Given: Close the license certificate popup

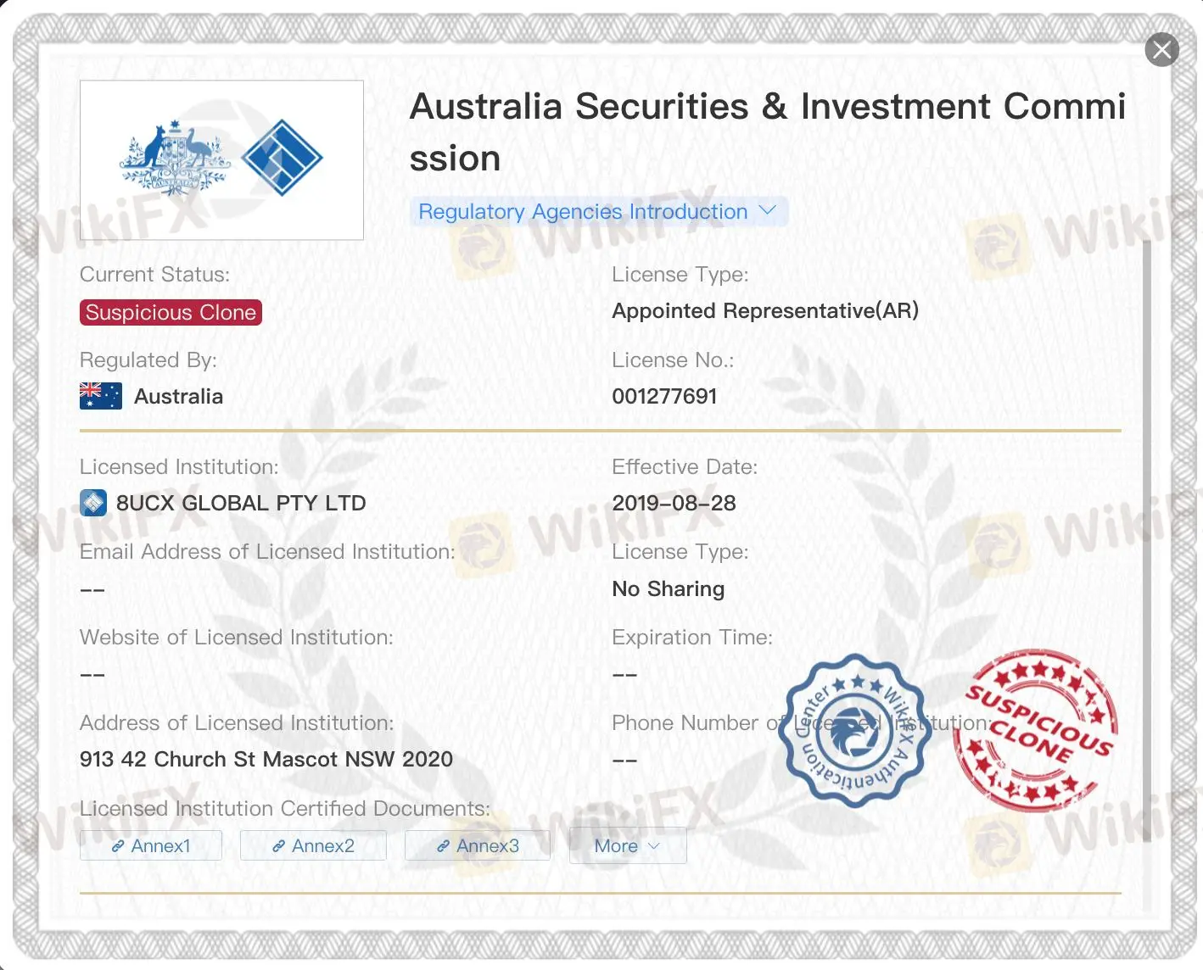Looking at the screenshot, I should tap(1161, 50).
